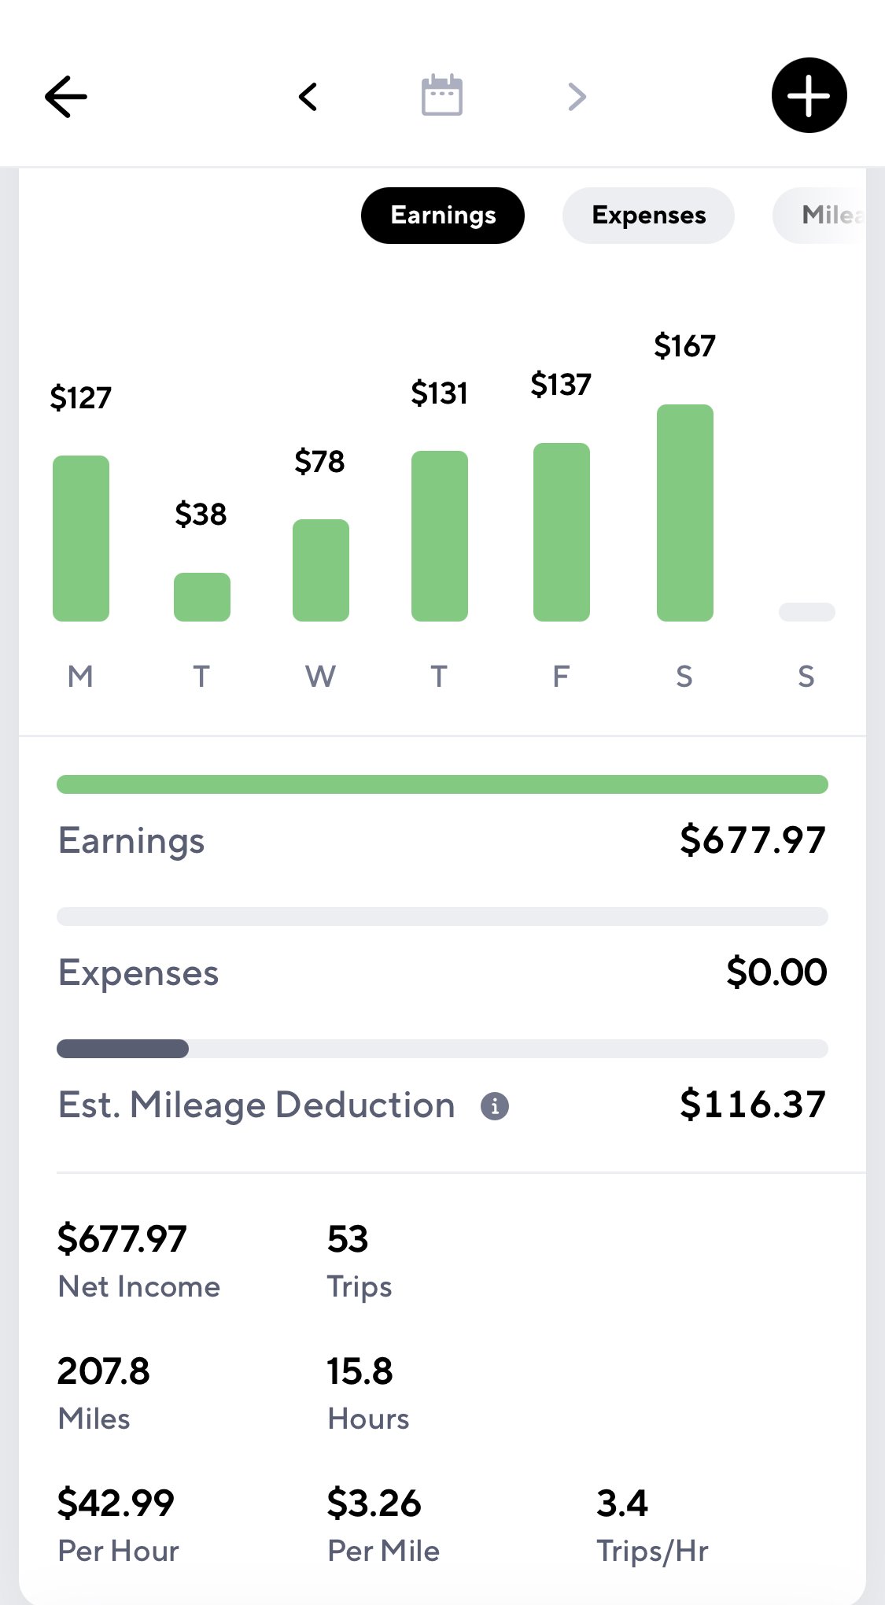Image resolution: width=885 pixels, height=1605 pixels.
Task: Open mileage deduction info icon
Action: point(495,1105)
